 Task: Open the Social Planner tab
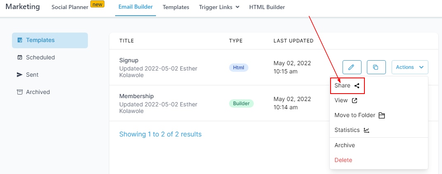tap(70, 7)
